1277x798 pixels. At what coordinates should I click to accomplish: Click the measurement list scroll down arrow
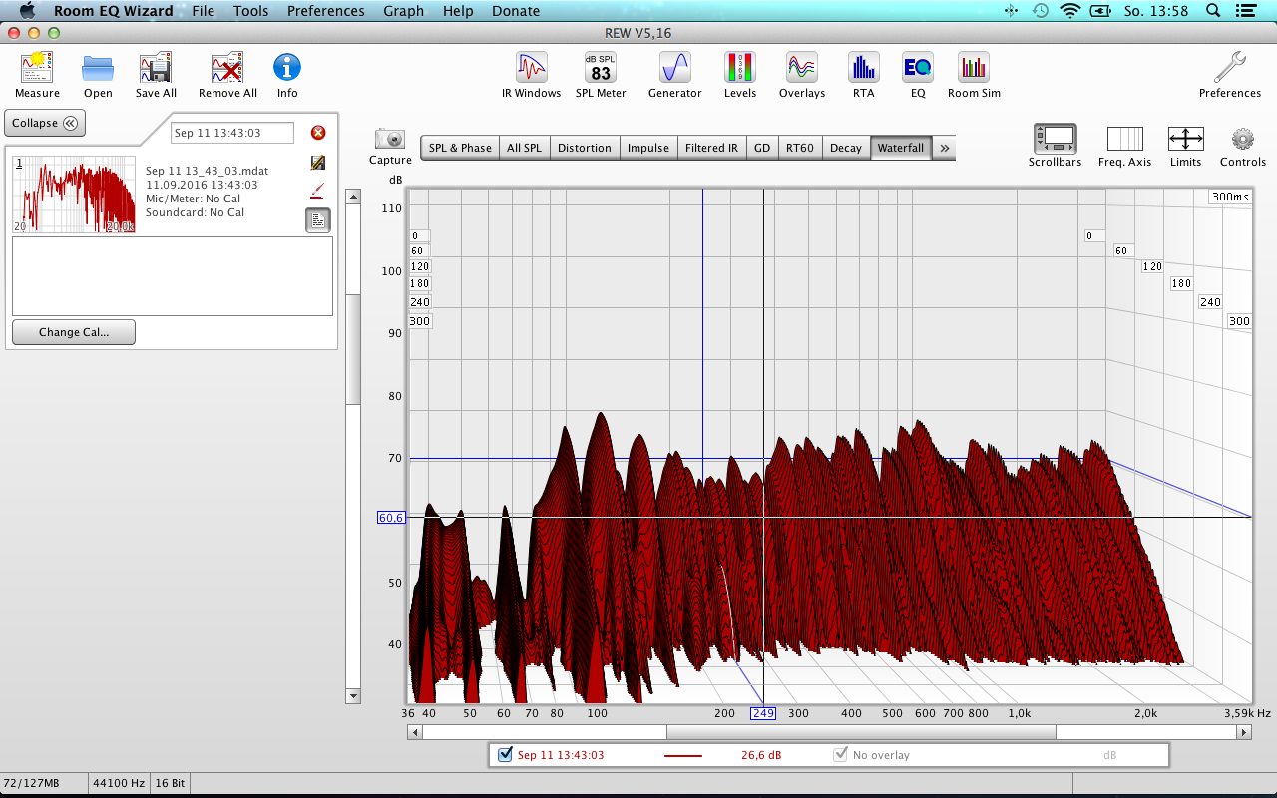tap(352, 695)
